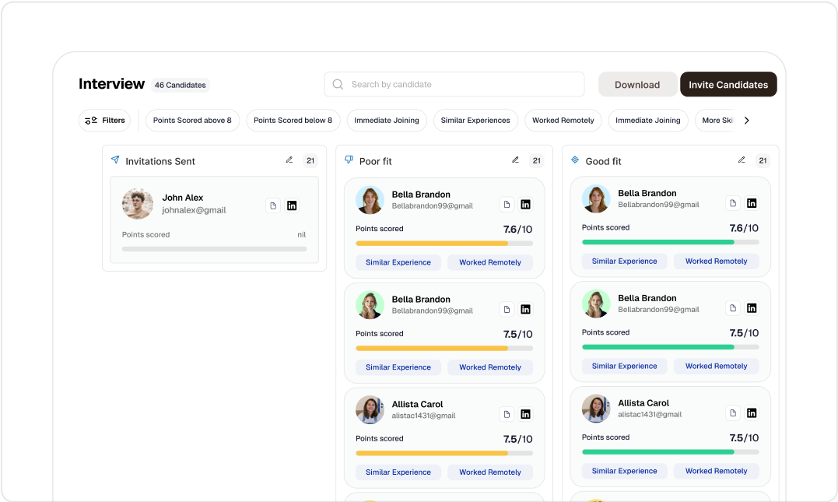Screen dimensions: 838x502
Task: Click green progress bar on Good fit Bella Brandon 7.6/10 card
Action: [670, 242]
